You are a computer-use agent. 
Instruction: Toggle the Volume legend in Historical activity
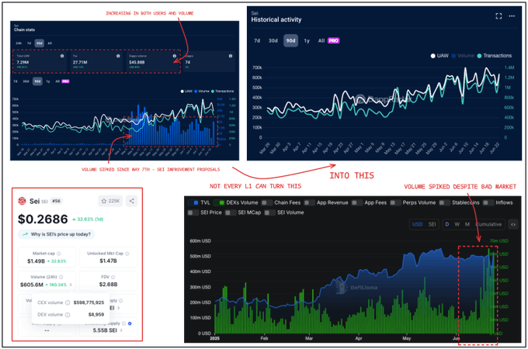[x=463, y=56]
